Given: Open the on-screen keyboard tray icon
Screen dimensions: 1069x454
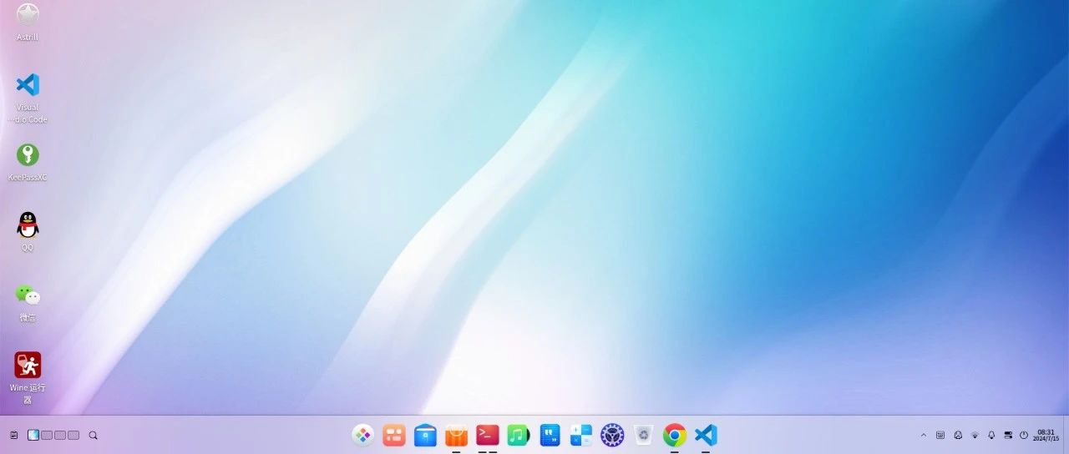Looking at the screenshot, I should click(940, 435).
